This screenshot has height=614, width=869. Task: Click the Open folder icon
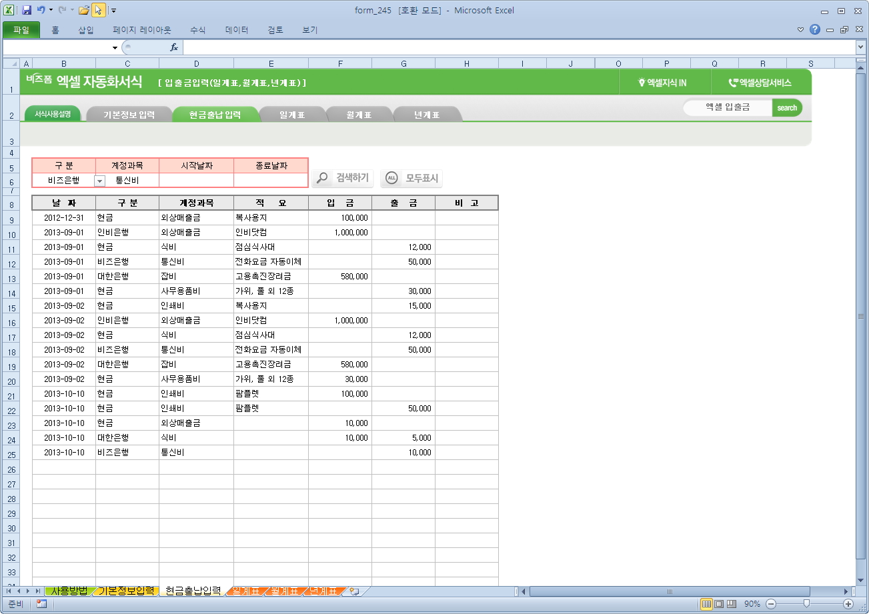[83, 11]
